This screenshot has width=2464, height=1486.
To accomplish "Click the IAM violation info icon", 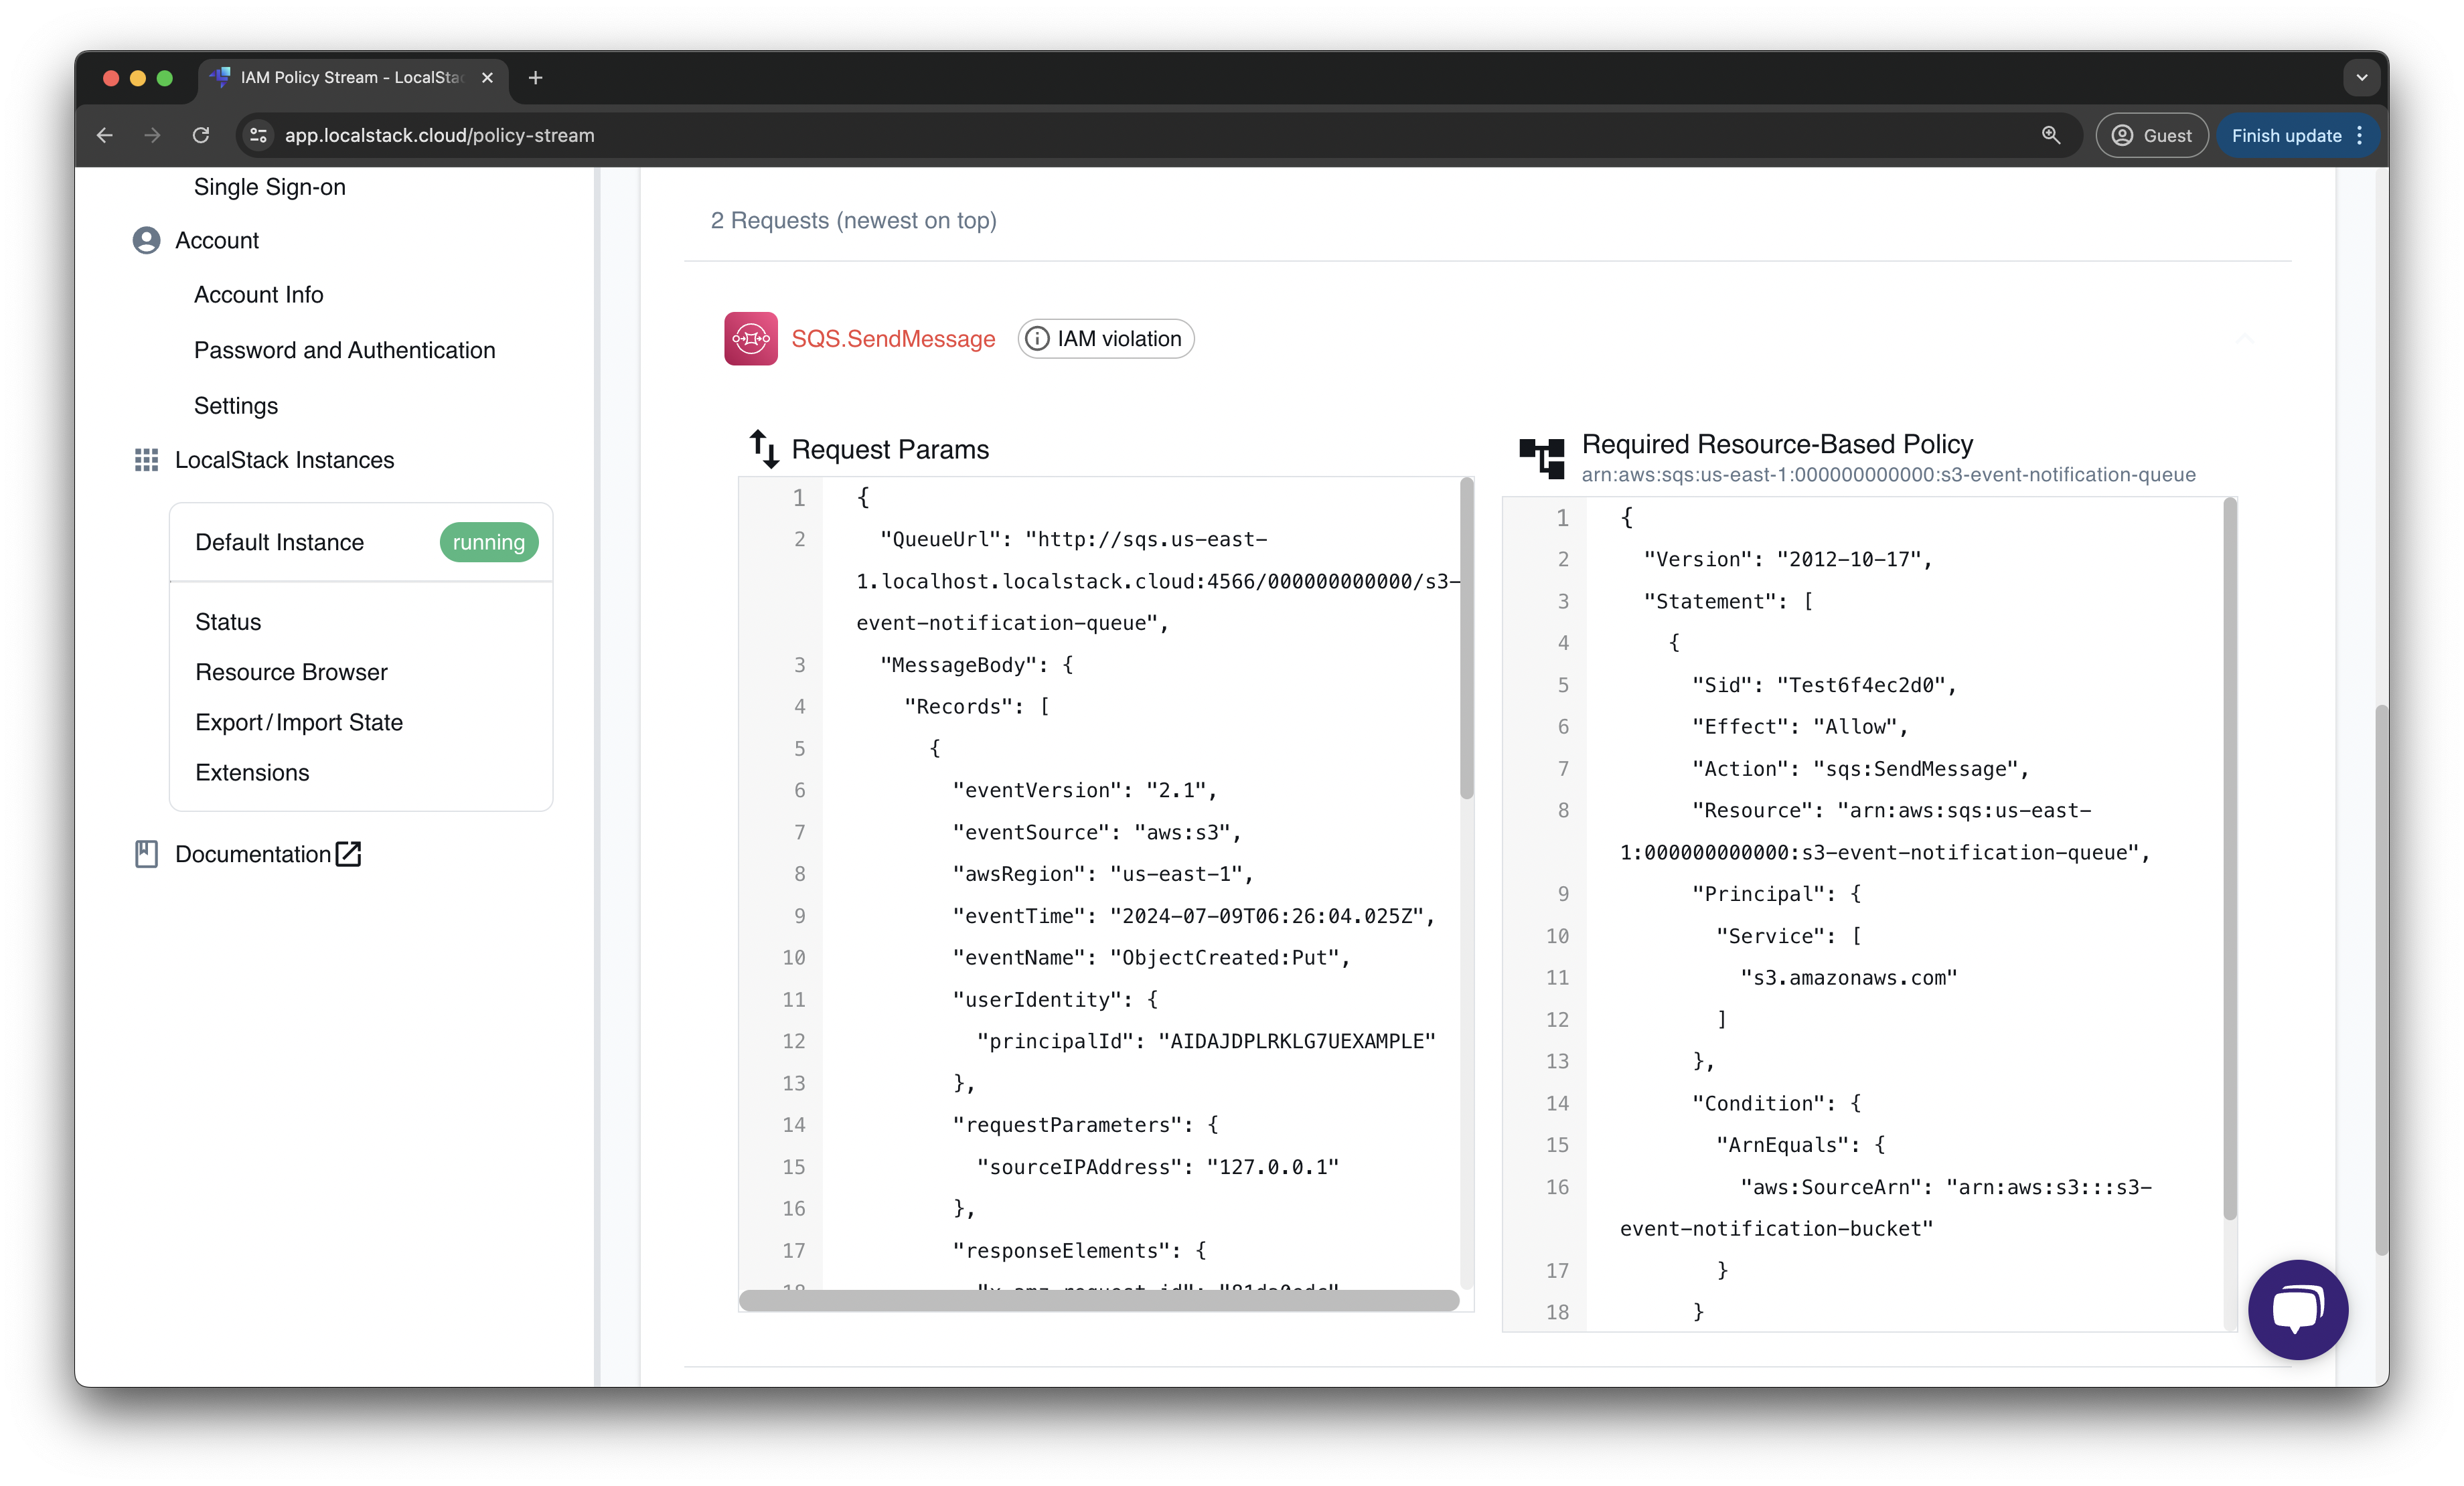I will (1037, 339).
